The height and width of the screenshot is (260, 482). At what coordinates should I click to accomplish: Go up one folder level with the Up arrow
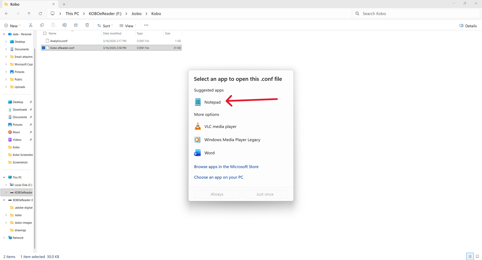coord(29,13)
